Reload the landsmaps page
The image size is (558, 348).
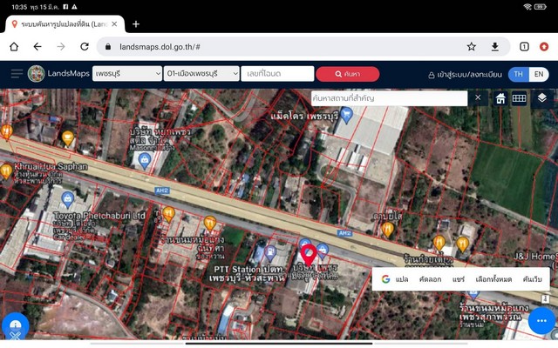(85, 46)
